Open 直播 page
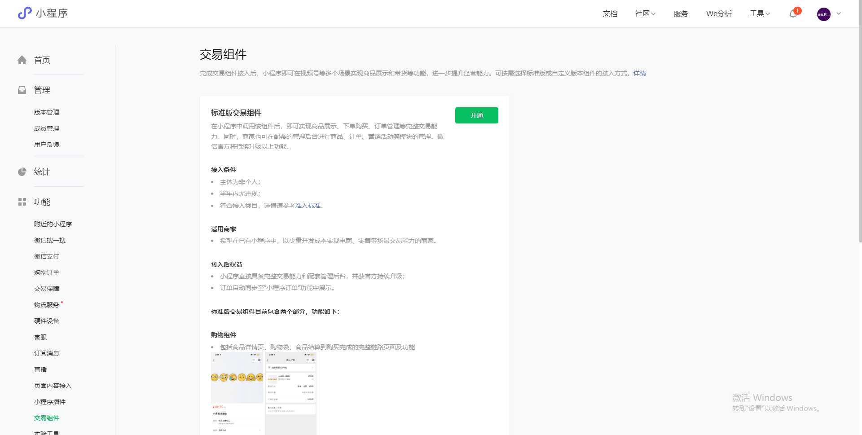The height and width of the screenshot is (435, 862). click(x=40, y=369)
